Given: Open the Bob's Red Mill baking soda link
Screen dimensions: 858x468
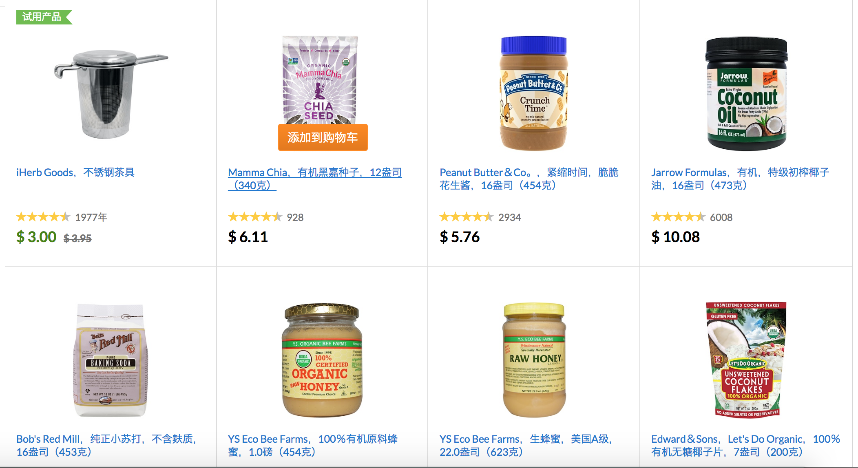Looking at the screenshot, I should point(107,445).
